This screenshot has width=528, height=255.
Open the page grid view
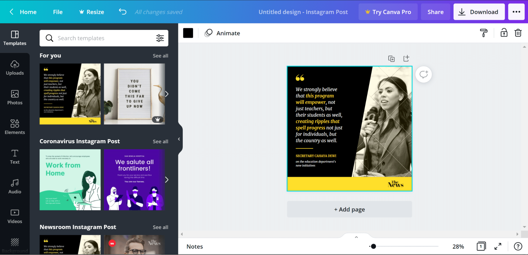coord(481,246)
